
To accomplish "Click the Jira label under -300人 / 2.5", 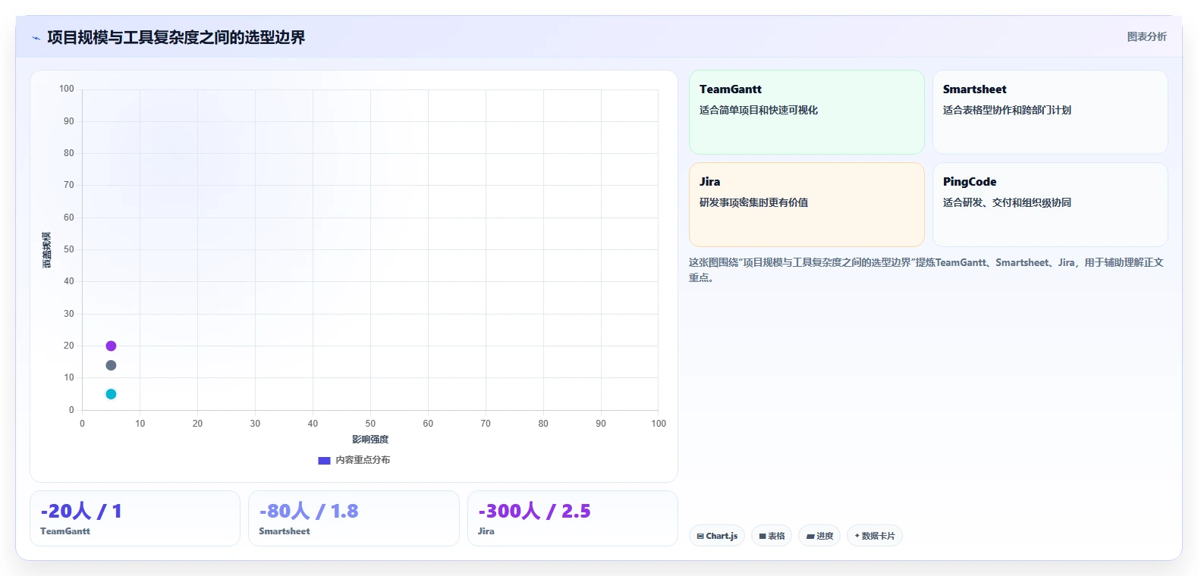I will pos(486,531).
